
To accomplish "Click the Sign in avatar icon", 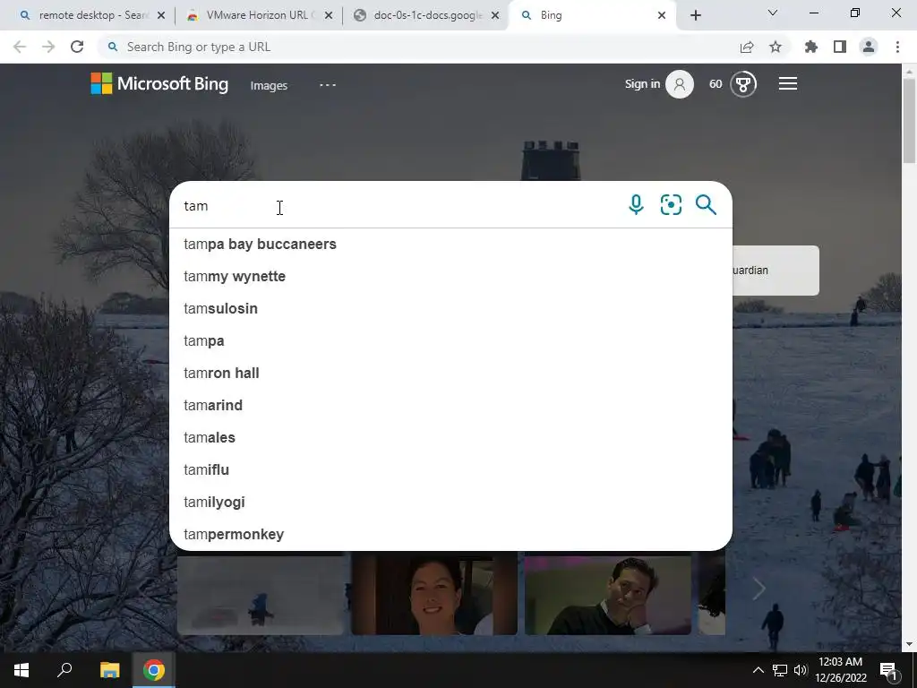I will coord(680,84).
